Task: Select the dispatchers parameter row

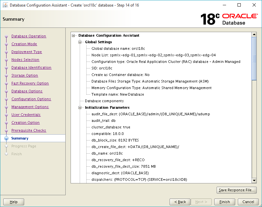Action: click(139, 179)
